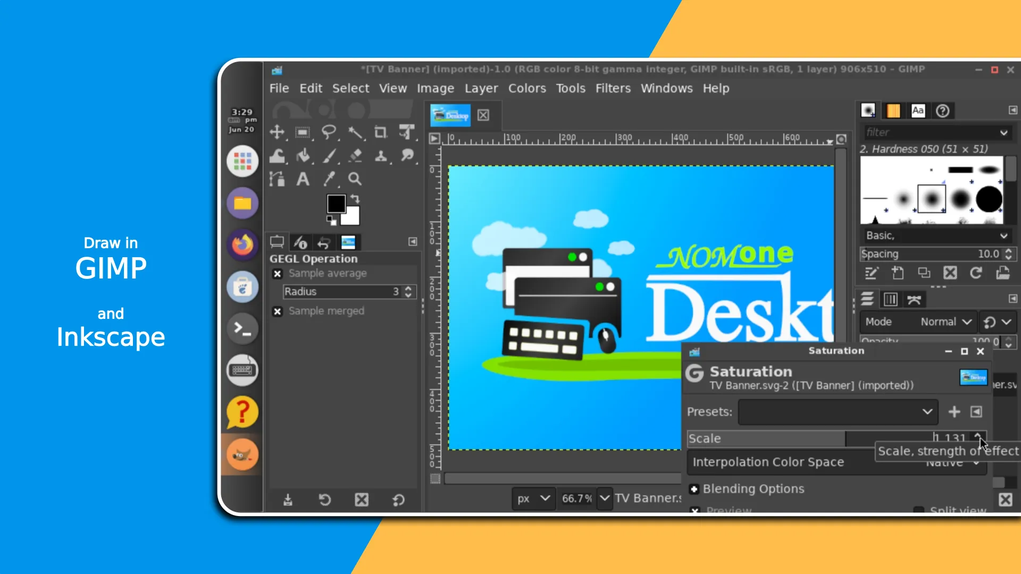Toggle Sample merged option
The width and height of the screenshot is (1021, 574).
coord(278,310)
